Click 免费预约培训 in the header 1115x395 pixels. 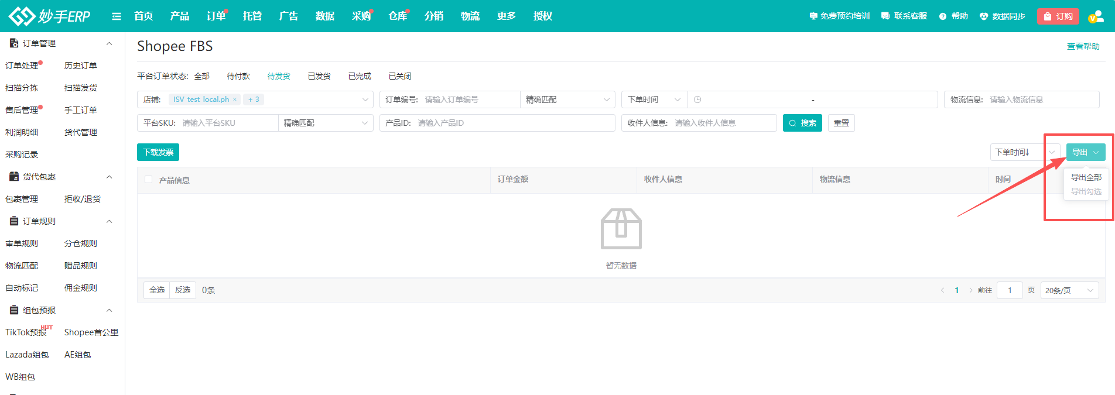(x=840, y=16)
